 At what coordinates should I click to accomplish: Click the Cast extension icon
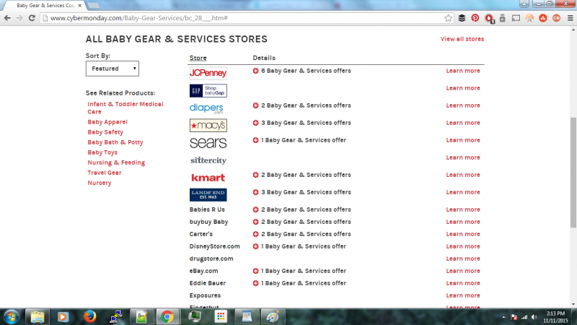coord(515,17)
